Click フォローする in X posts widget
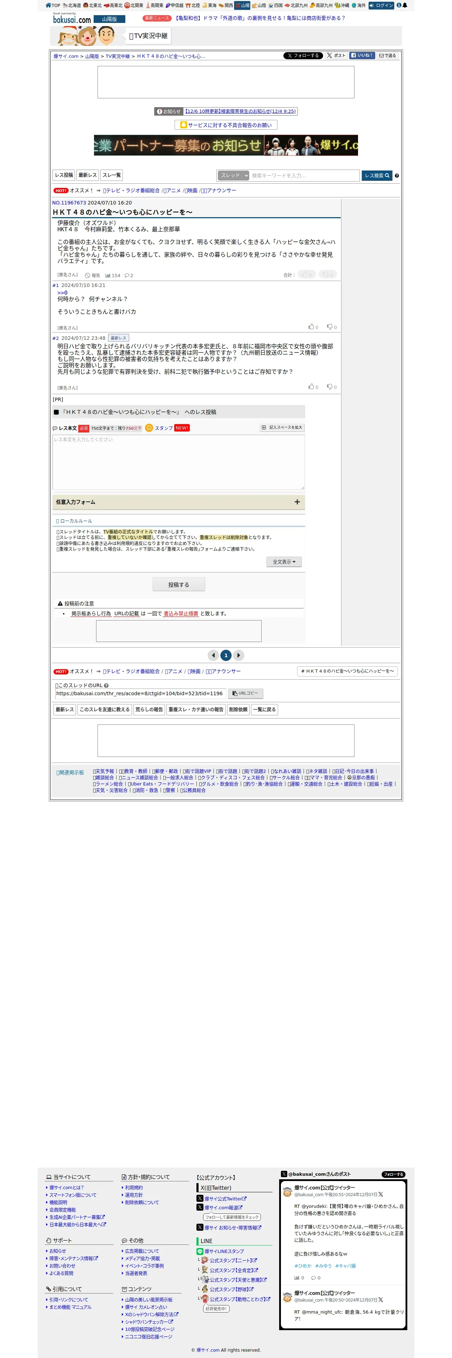This screenshot has width=452, height=1358. coord(393,1174)
